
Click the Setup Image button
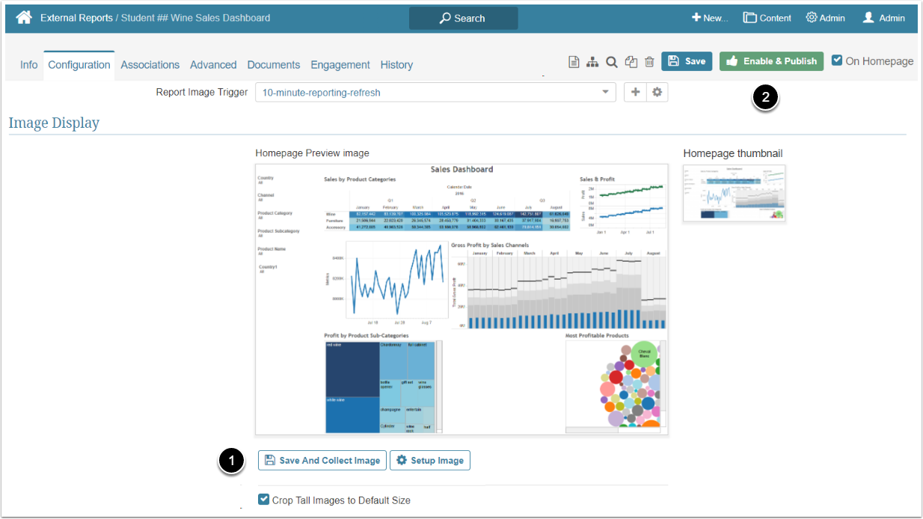(x=430, y=460)
